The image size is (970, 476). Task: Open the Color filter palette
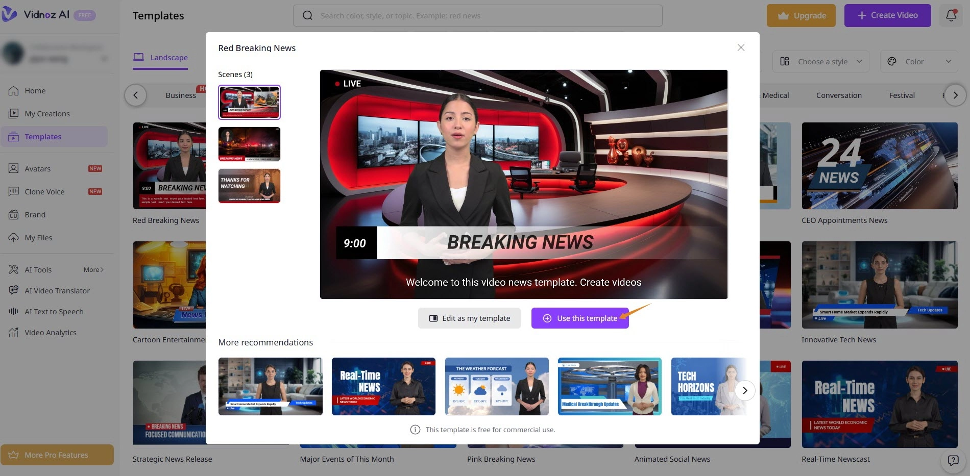pyautogui.click(x=918, y=61)
